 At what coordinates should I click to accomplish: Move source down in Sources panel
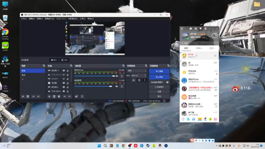point(70,96)
